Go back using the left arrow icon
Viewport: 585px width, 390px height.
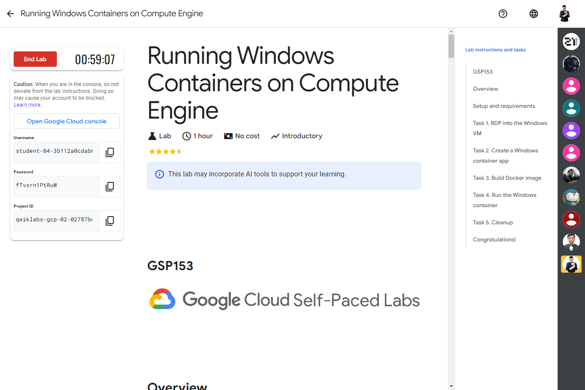point(11,14)
